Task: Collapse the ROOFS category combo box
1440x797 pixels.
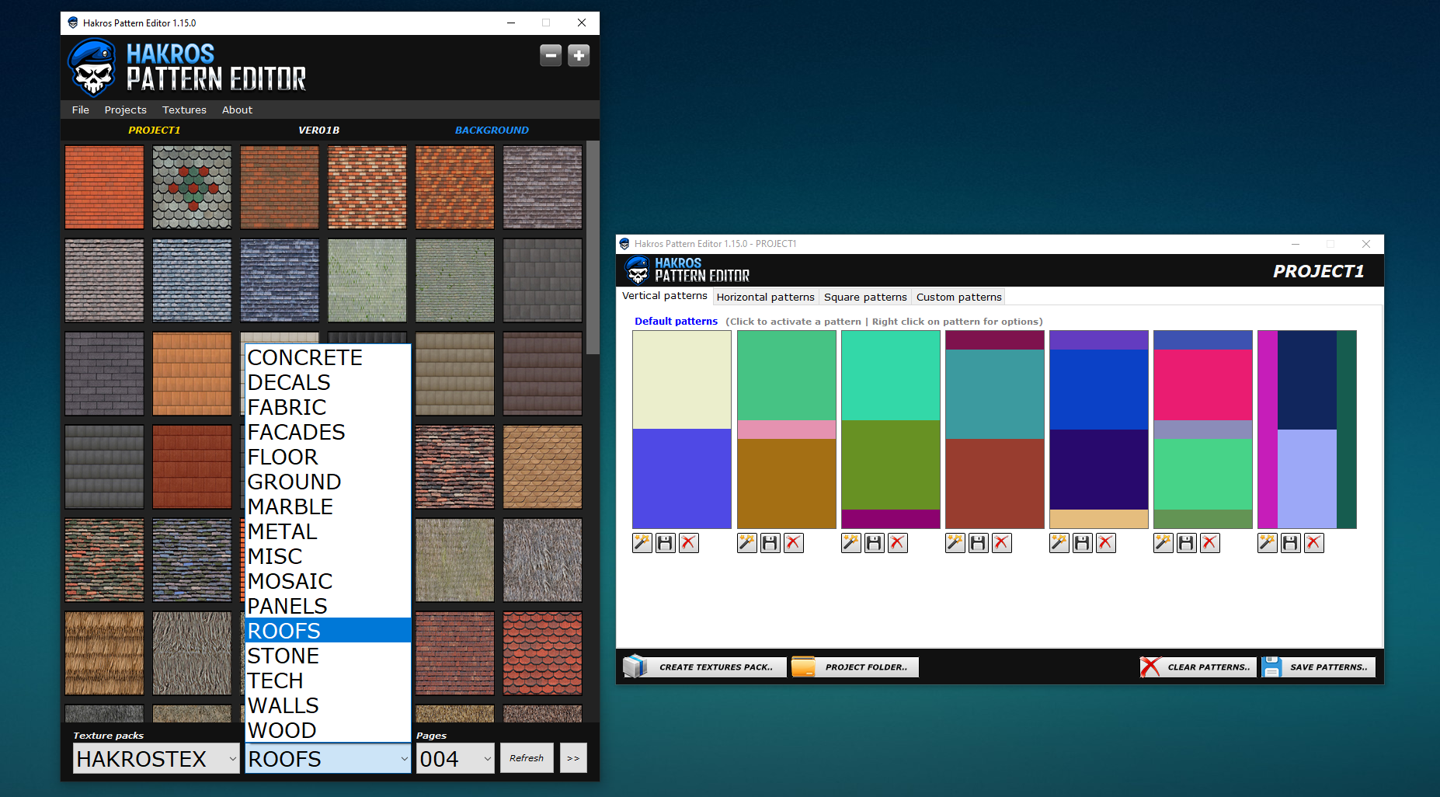Action: 328,758
